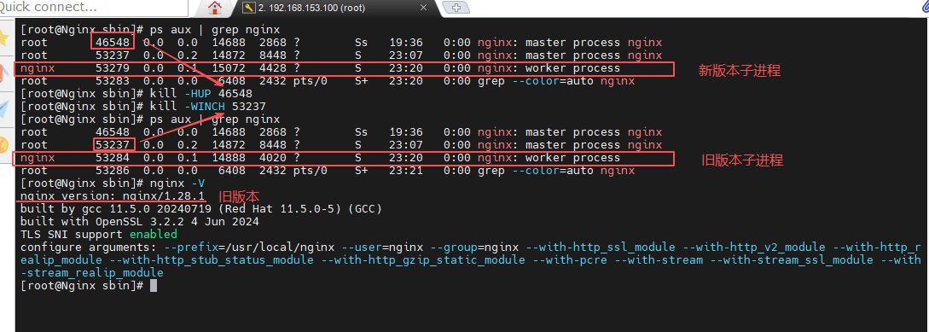Click memory value 15072 in worker row

coord(229,68)
